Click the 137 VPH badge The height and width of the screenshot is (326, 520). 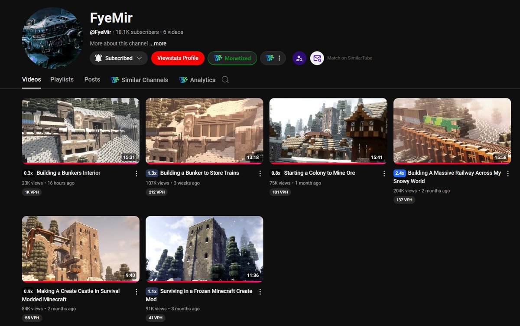tap(404, 200)
